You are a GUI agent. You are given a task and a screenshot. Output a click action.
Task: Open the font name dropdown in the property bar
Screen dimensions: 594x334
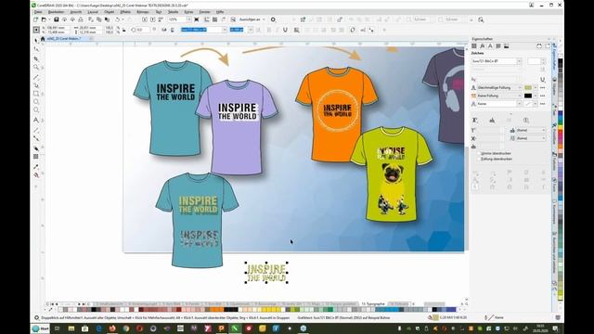coord(225,30)
